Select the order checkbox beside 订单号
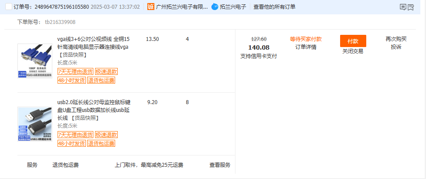The height and width of the screenshot is (179, 426). coord(9,7)
